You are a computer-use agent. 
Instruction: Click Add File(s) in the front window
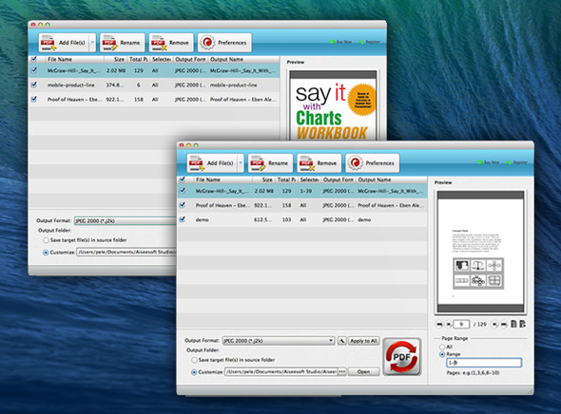(212, 163)
